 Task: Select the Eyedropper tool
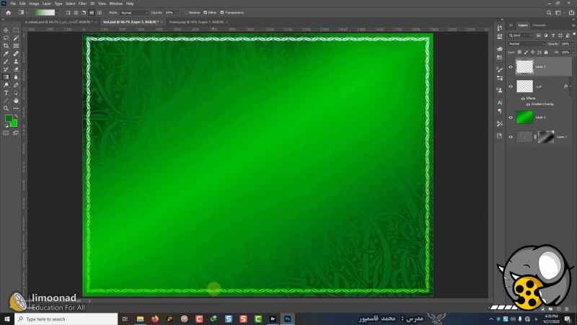pyautogui.click(x=6, y=53)
